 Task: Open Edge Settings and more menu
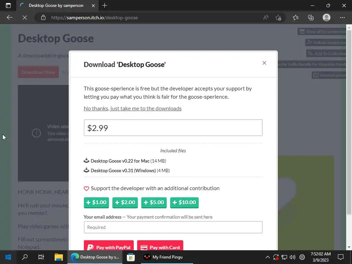coord(342,18)
